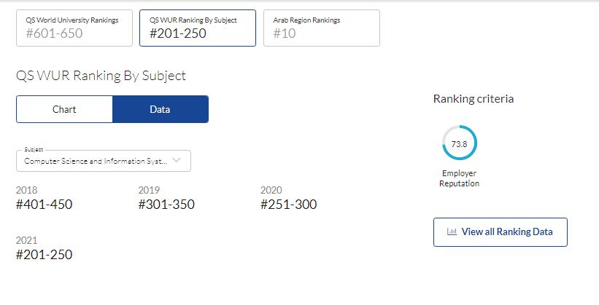The width and height of the screenshot is (599, 305).
Task: Select QS World University Rankings tab
Action: pos(74,28)
